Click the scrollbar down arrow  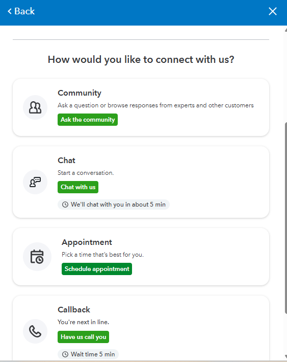coord(286,357)
